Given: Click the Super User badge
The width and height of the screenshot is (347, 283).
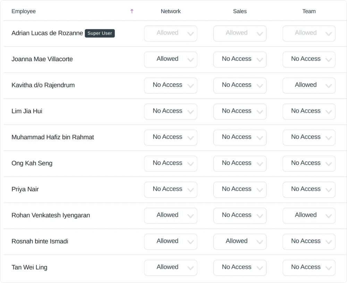Looking at the screenshot, I should pos(100,33).
